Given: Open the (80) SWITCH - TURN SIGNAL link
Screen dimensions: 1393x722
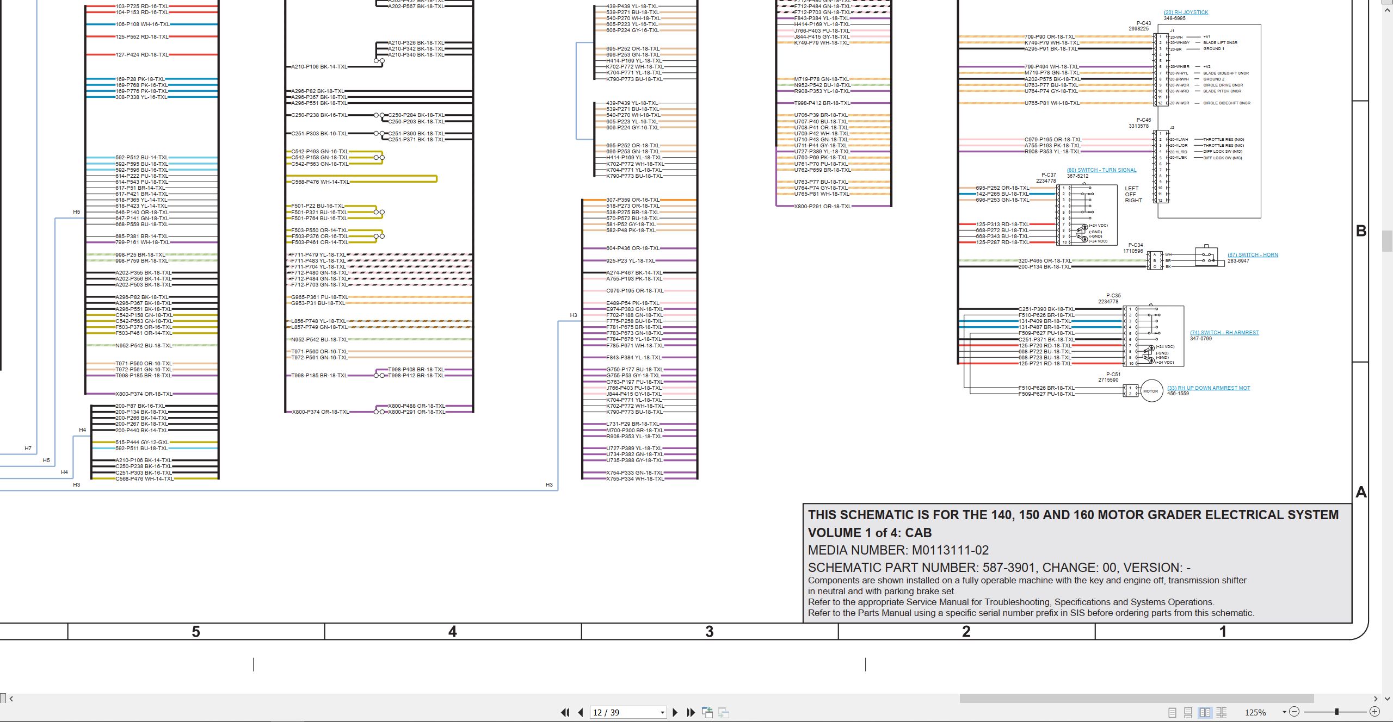Looking at the screenshot, I should pyautogui.click(x=1101, y=170).
